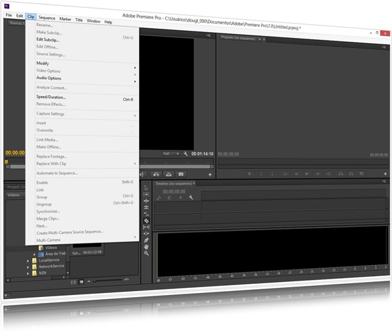Screen dimensions: 392x333
Task: Select the Ripple Edit tool
Action: point(146,201)
